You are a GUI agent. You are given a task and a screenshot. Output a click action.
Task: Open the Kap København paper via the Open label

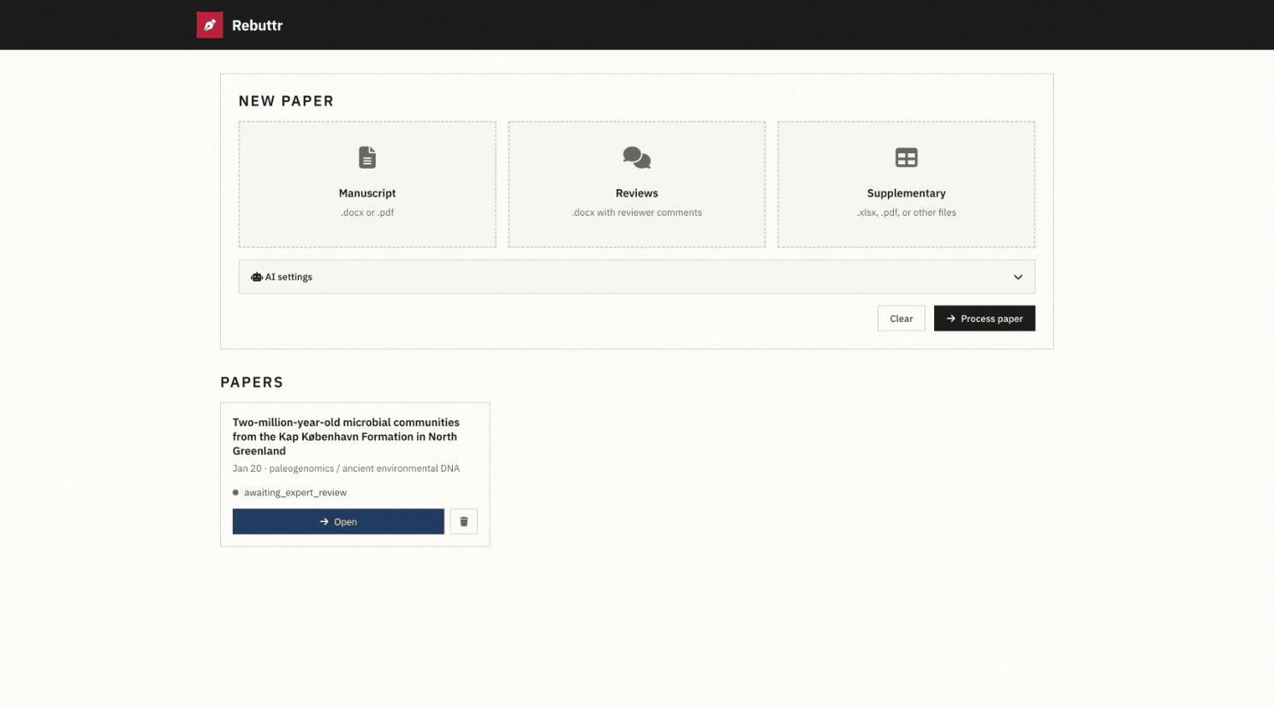345,521
